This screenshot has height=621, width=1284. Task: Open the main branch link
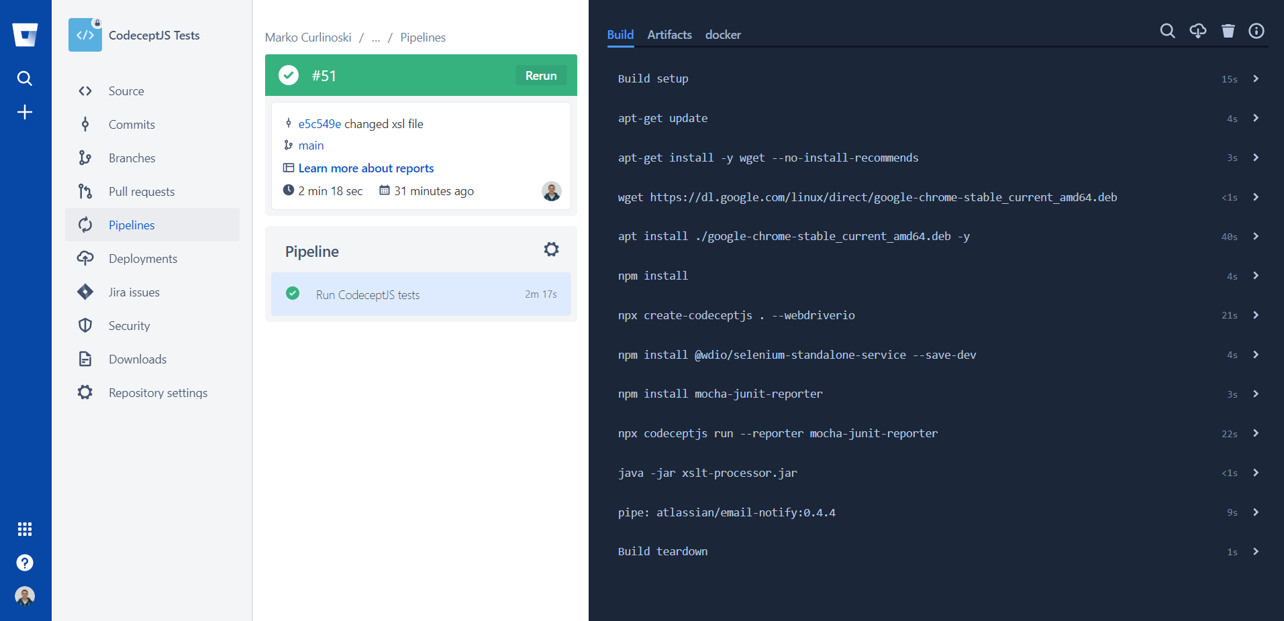311,146
